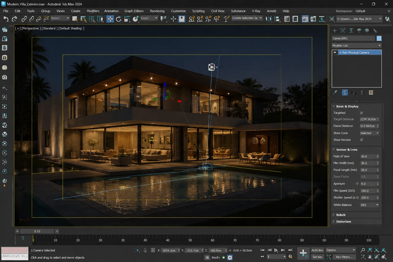Activate the Select and Rotate tool
The image size is (393, 262).
pos(118,19)
